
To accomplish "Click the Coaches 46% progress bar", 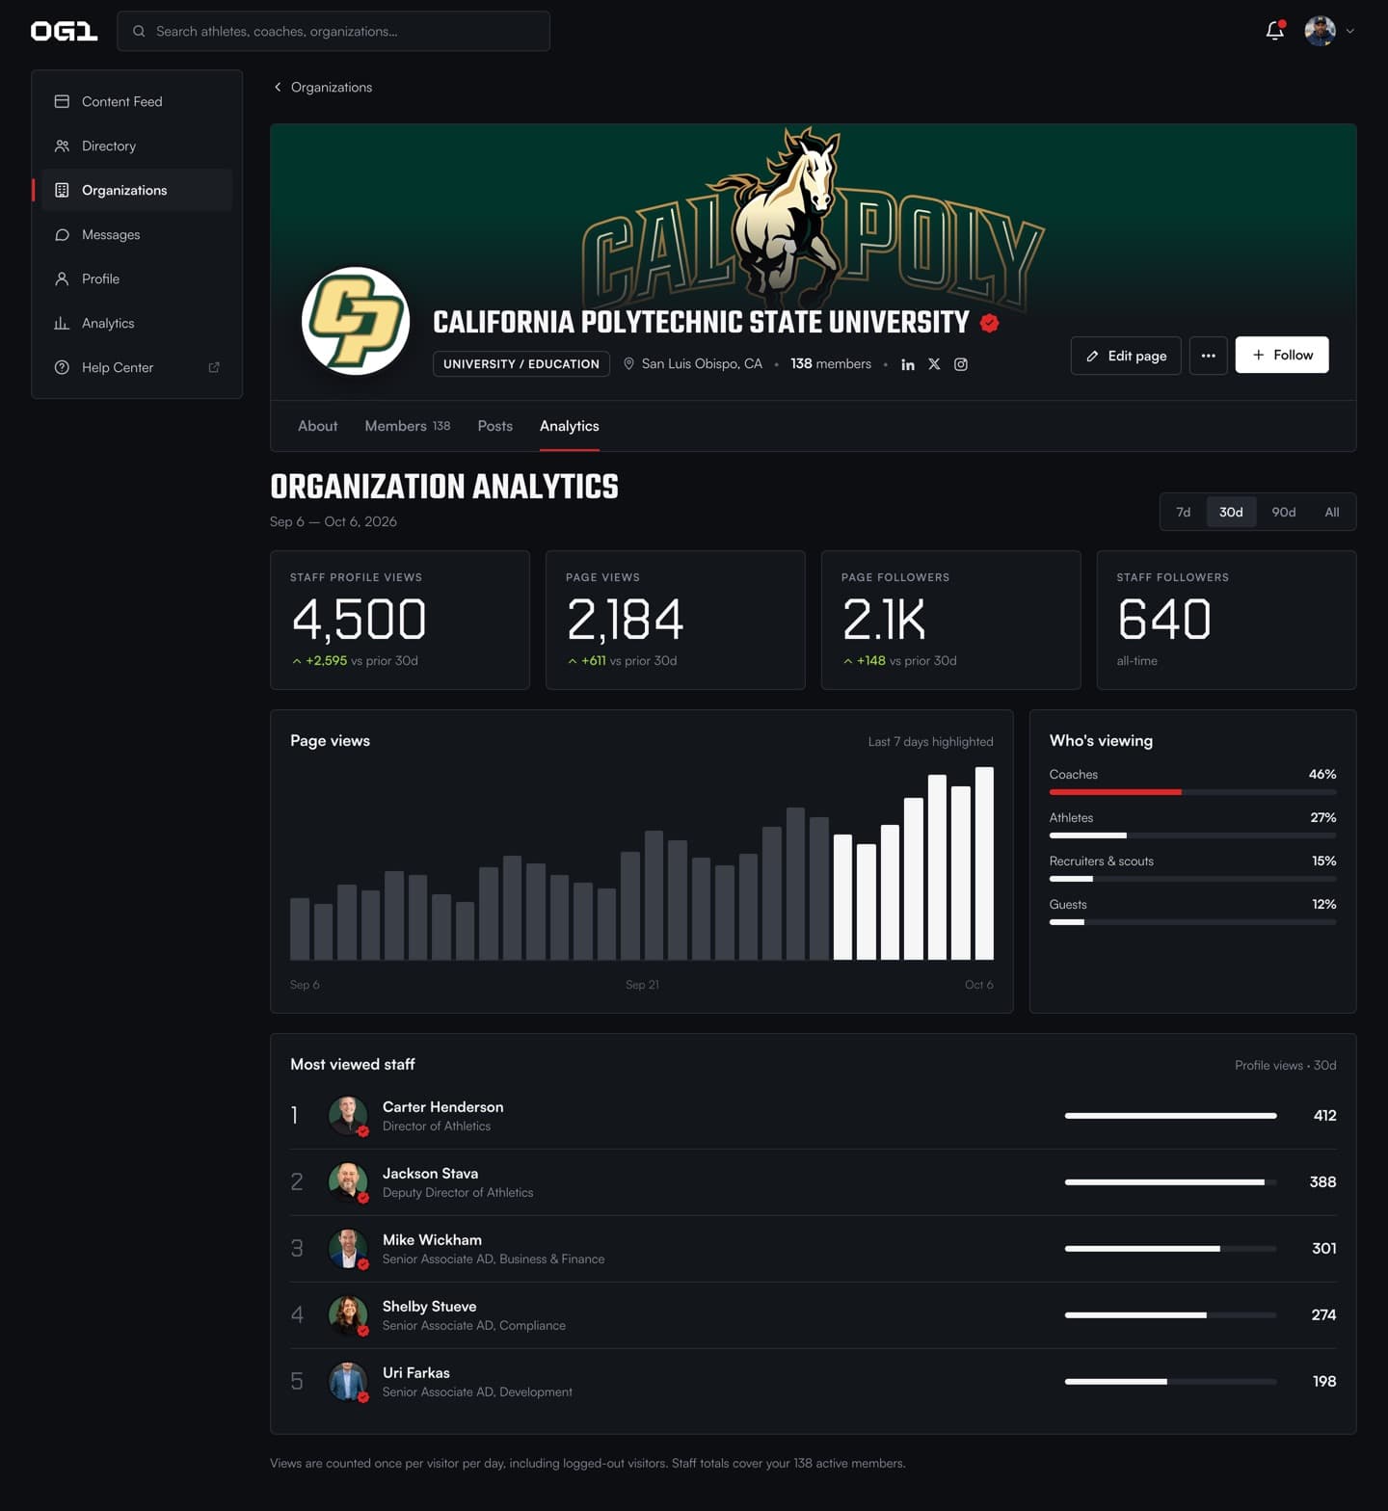I will [1192, 792].
